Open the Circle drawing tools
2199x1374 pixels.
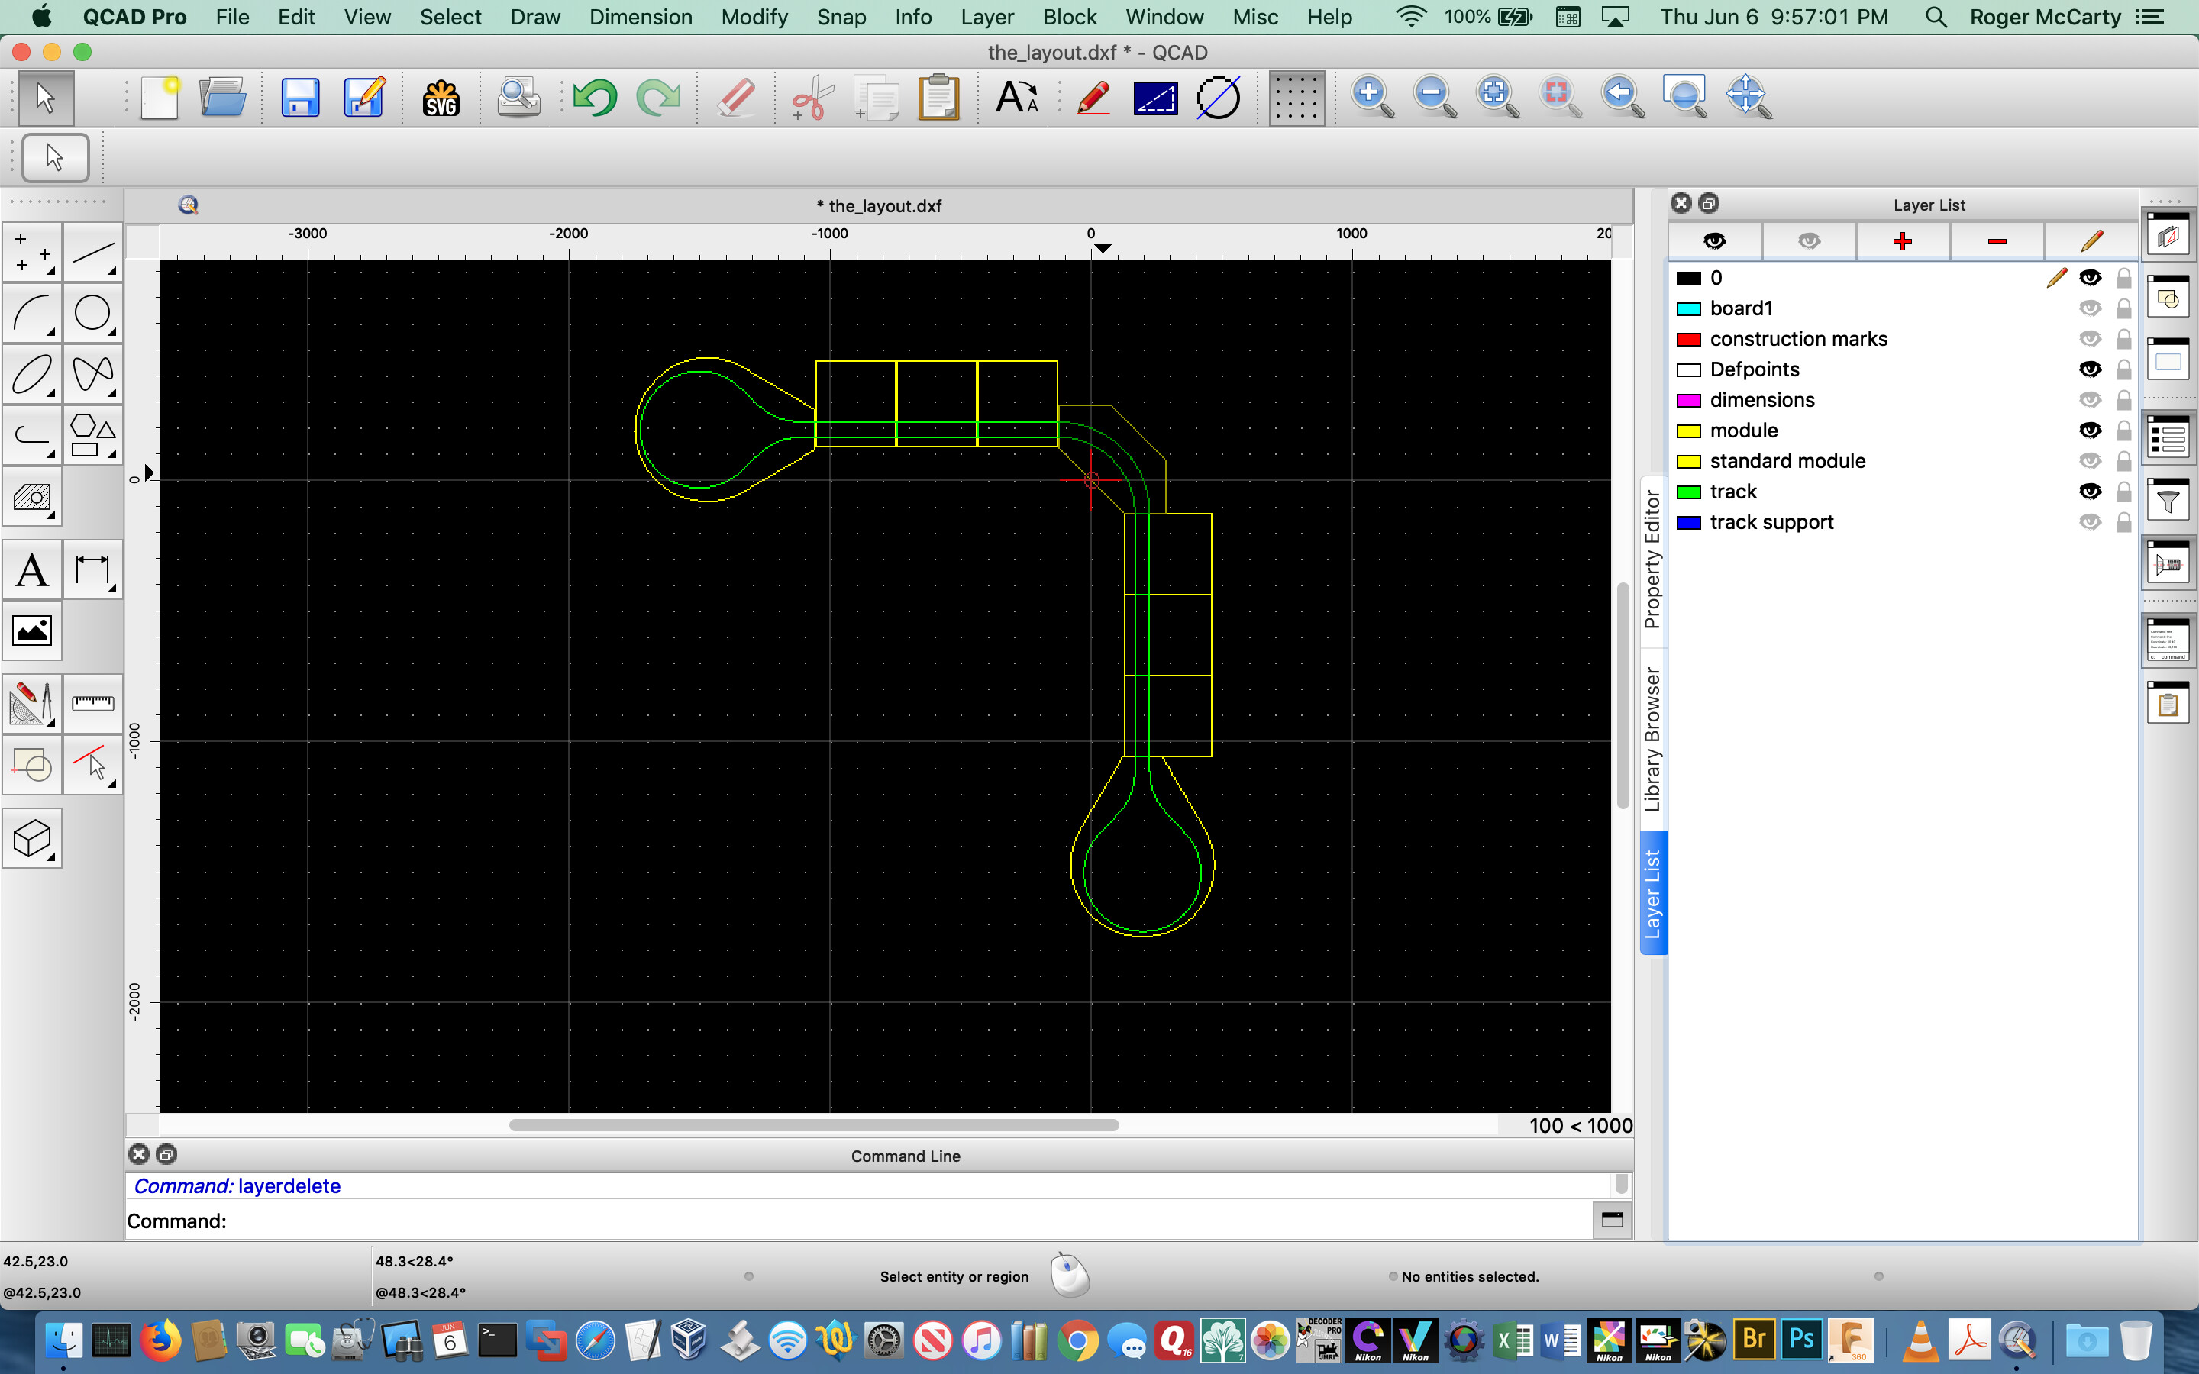(x=92, y=313)
